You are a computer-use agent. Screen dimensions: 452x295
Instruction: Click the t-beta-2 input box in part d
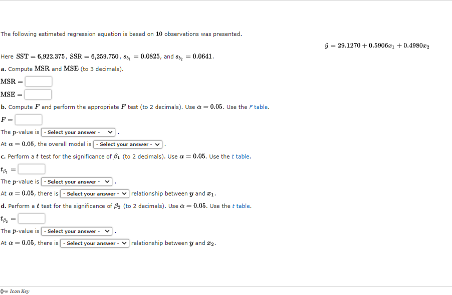31,218
